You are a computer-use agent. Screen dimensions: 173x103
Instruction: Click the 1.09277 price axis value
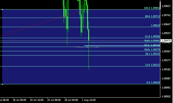coord(166,60)
